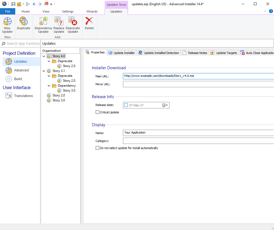Collapse the Dependency folder node
274x230 pixels.
(49, 86)
